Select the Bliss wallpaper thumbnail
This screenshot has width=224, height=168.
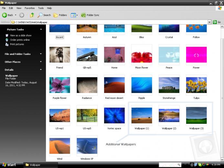pos(142,28)
